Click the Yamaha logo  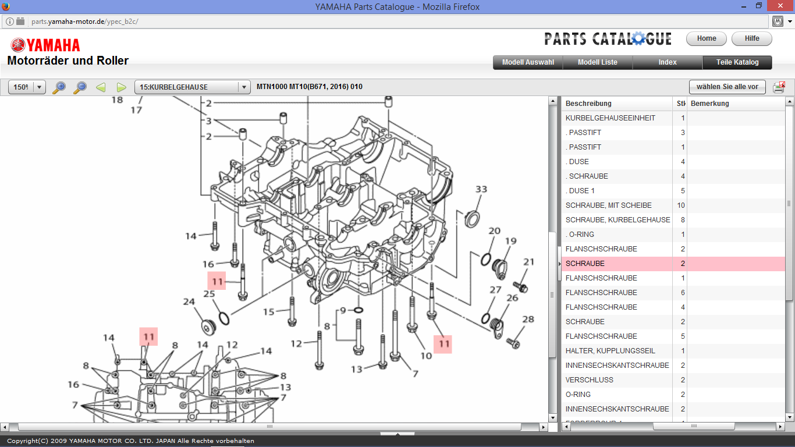click(x=45, y=45)
